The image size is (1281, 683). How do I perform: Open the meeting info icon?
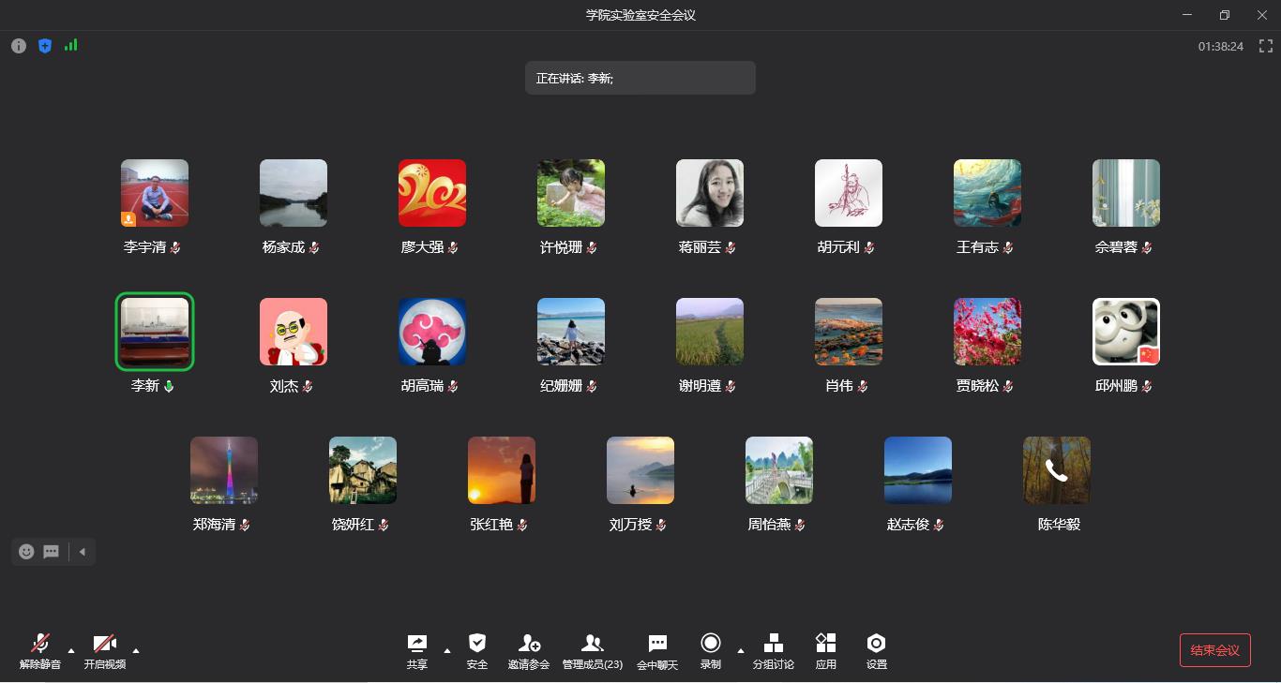click(19, 46)
